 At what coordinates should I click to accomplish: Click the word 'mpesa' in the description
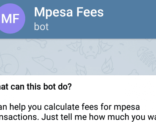[x=127, y=107]
